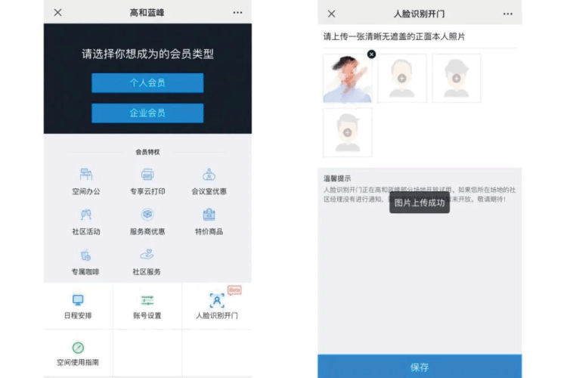
Task: Add photo in fourth avatar slot
Action: 347,132
